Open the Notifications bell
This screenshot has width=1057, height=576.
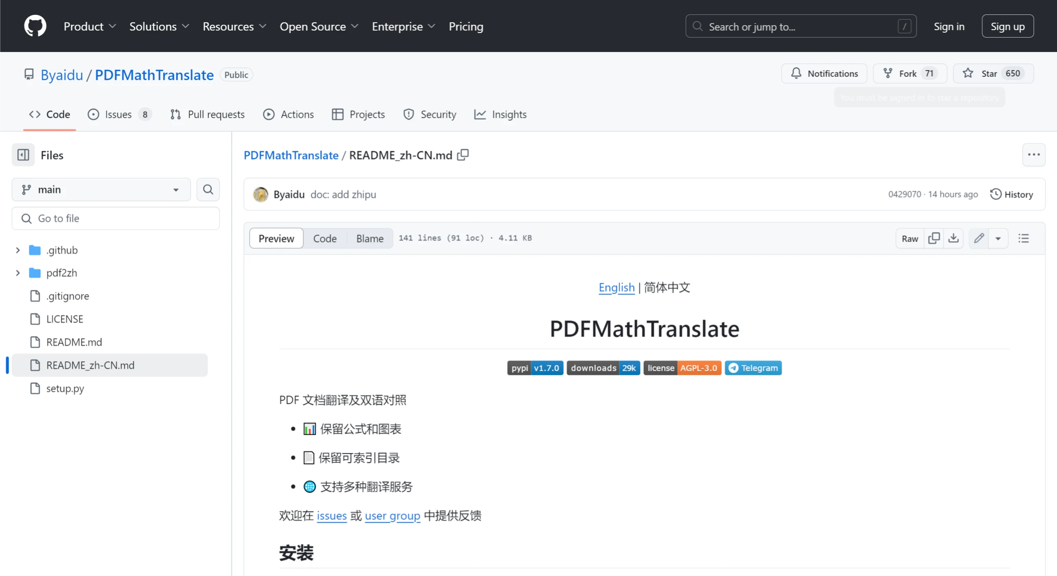point(824,74)
